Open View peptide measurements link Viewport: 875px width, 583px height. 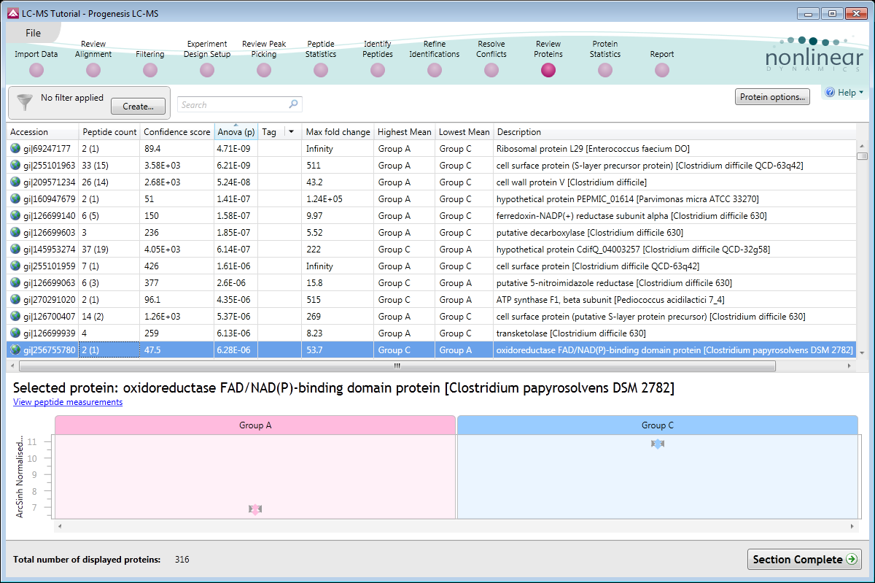coord(68,402)
